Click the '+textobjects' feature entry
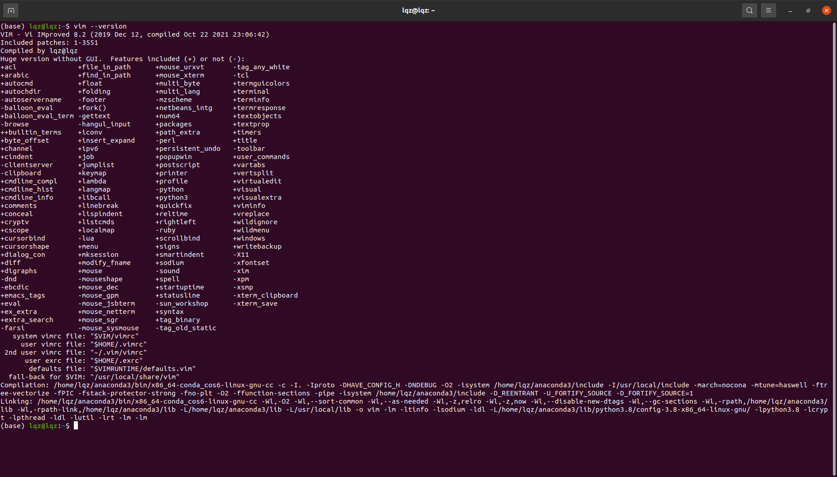 click(x=257, y=116)
